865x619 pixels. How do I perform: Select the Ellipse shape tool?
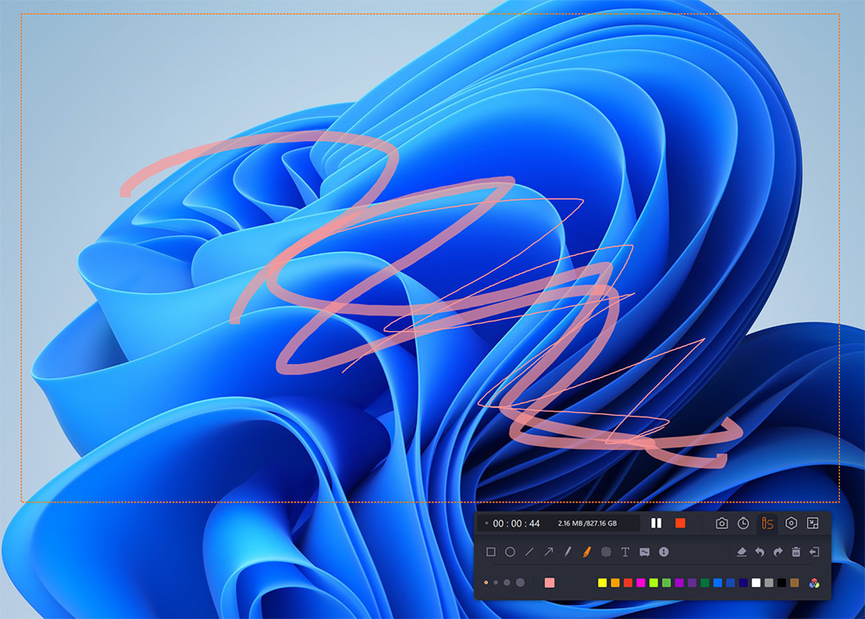coord(509,552)
